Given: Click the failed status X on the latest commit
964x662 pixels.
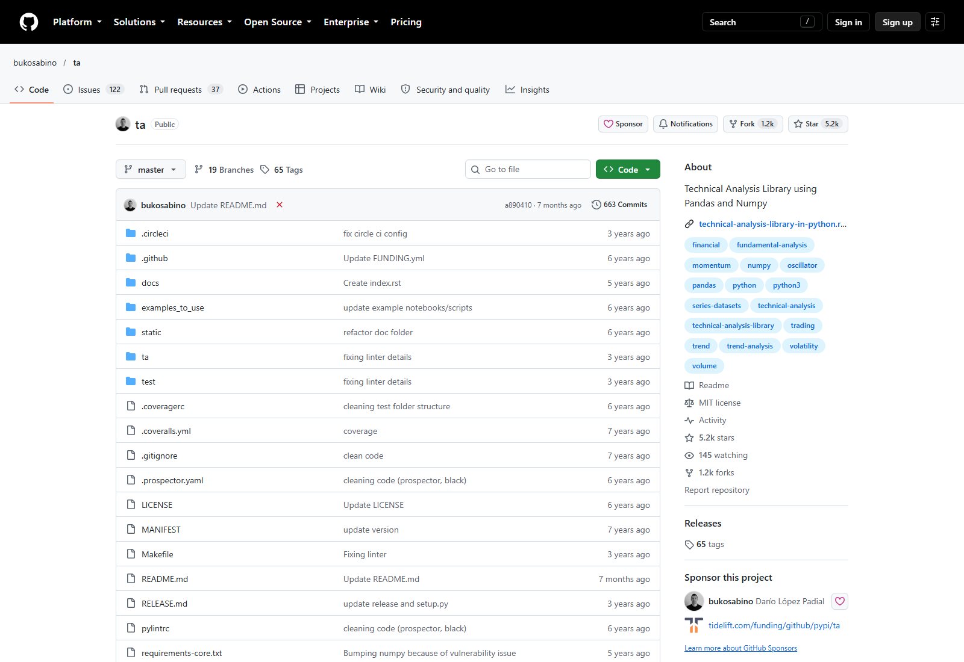Looking at the screenshot, I should (280, 205).
